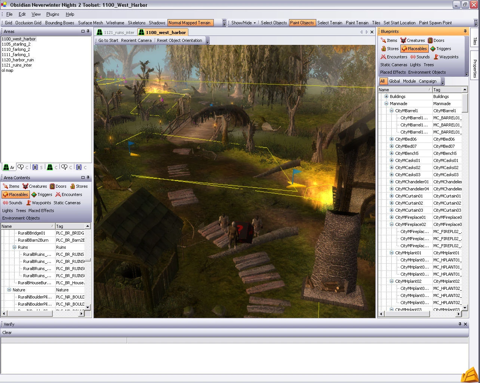The height and width of the screenshot is (383, 480).
Task: Select 1120_harbor_ruin in Areas list
Action: click(x=18, y=60)
